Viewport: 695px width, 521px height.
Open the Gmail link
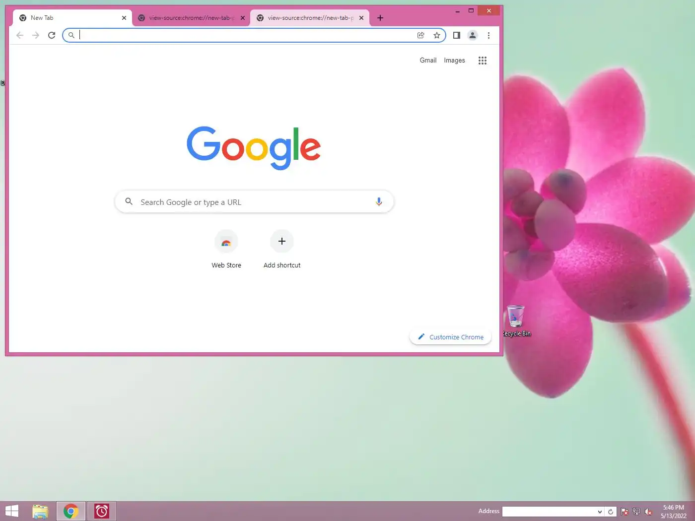428,60
